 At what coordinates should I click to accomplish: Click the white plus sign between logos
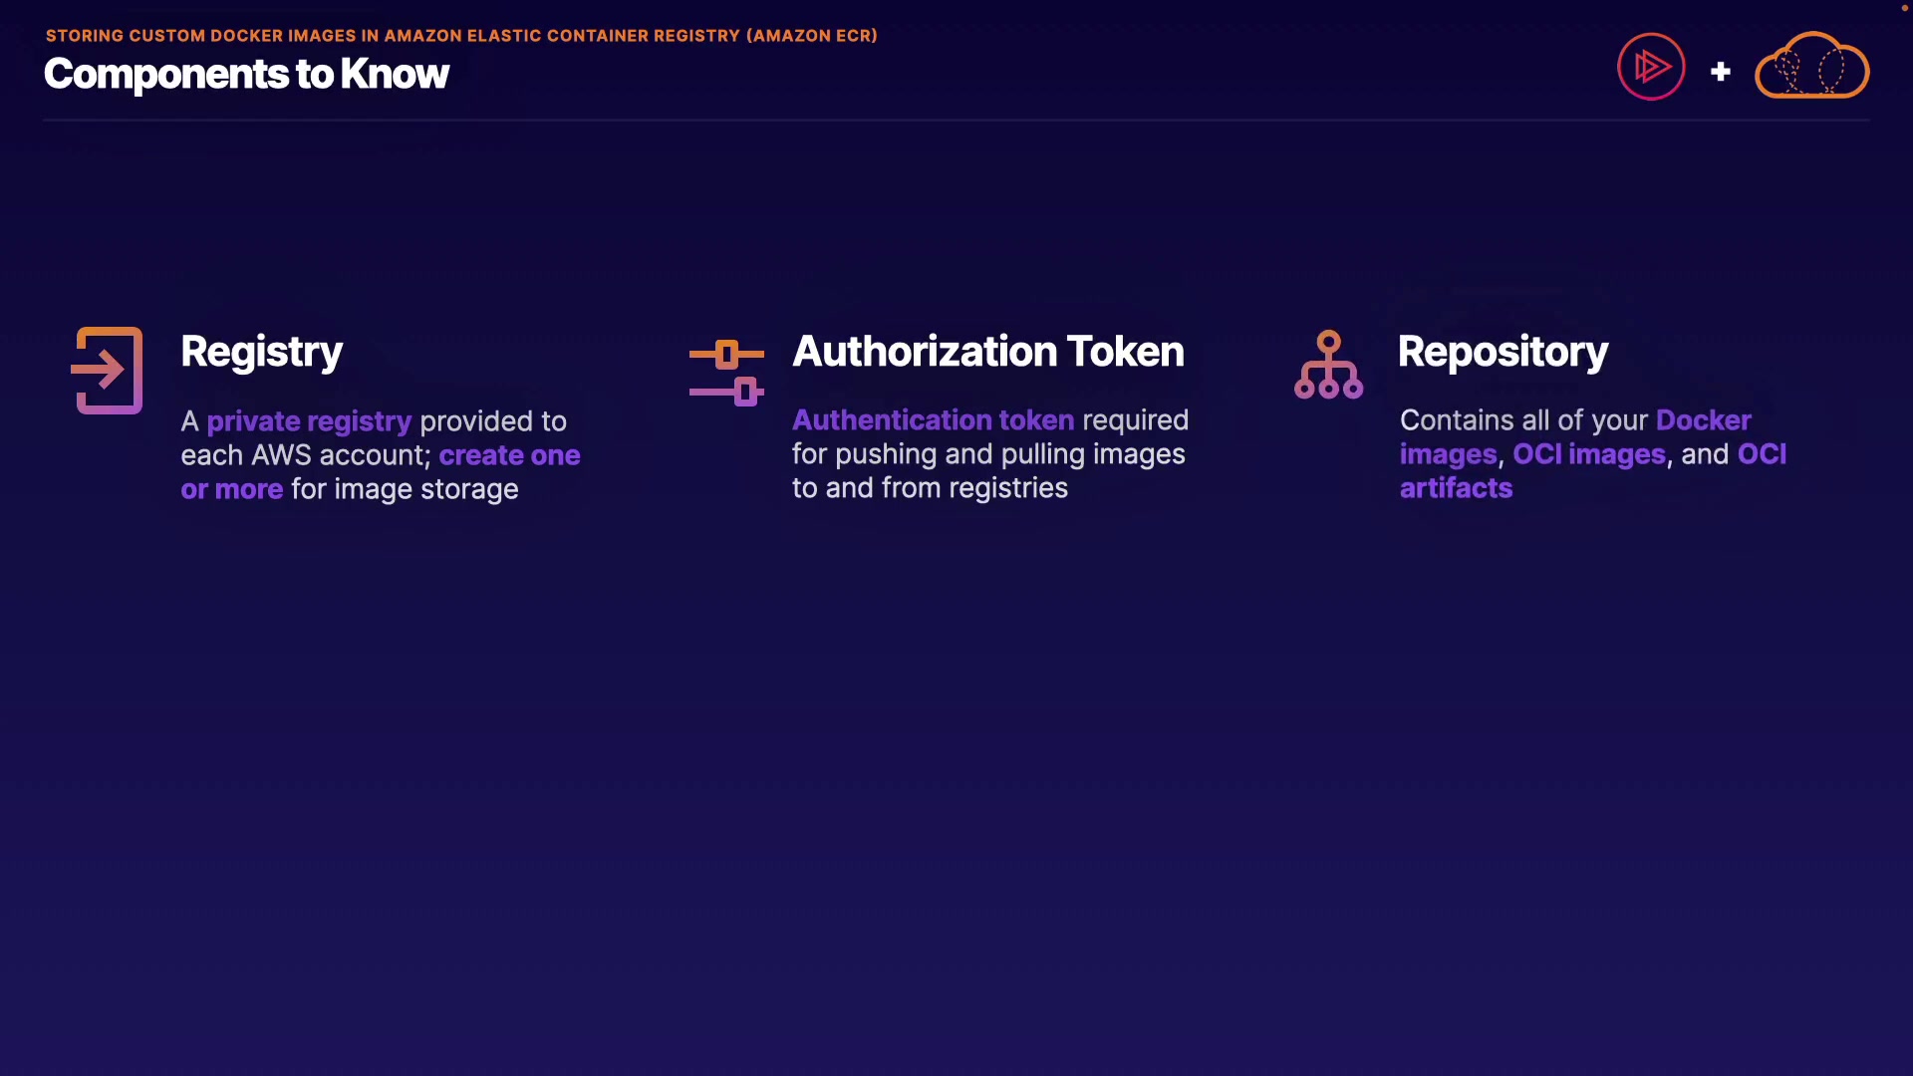[1721, 72]
